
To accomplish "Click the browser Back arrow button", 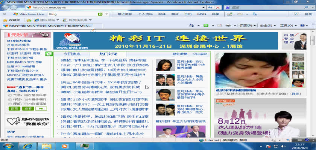I will [5, 7].
